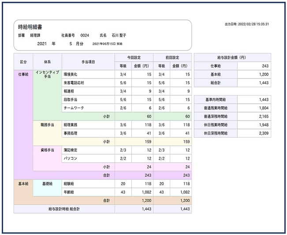Click the 来客電話応対 allowance item
The width and height of the screenshot is (287, 235).
pyautogui.click(x=74, y=82)
